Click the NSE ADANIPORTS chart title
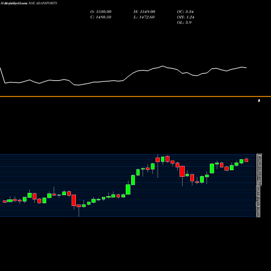 coord(43,3)
